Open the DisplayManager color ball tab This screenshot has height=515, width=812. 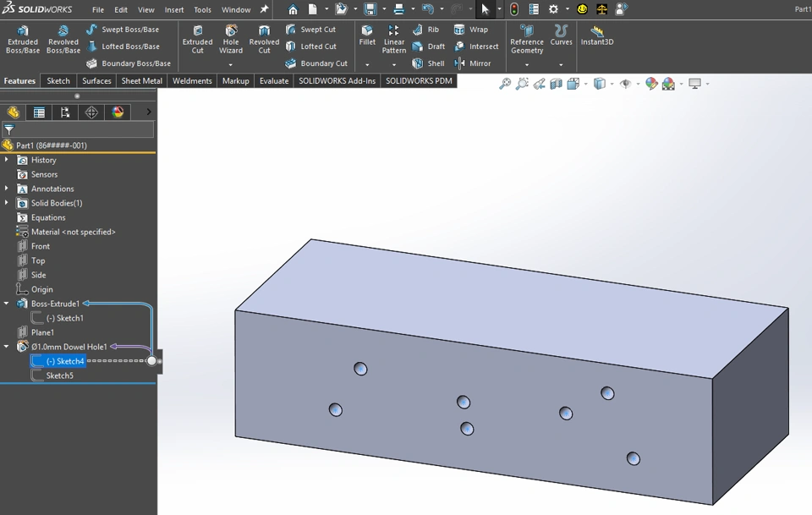(x=118, y=112)
